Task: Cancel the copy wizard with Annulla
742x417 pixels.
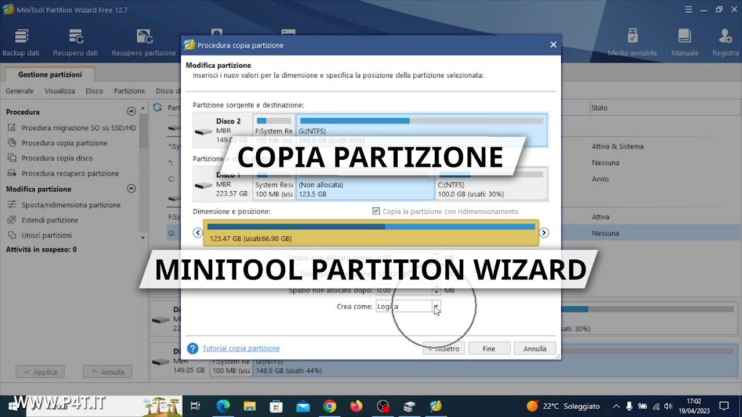Action: click(x=534, y=349)
